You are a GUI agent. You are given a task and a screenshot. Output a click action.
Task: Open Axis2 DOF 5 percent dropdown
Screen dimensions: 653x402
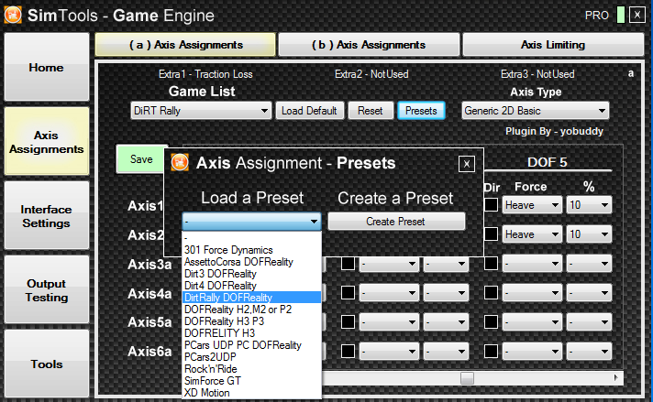point(589,234)
